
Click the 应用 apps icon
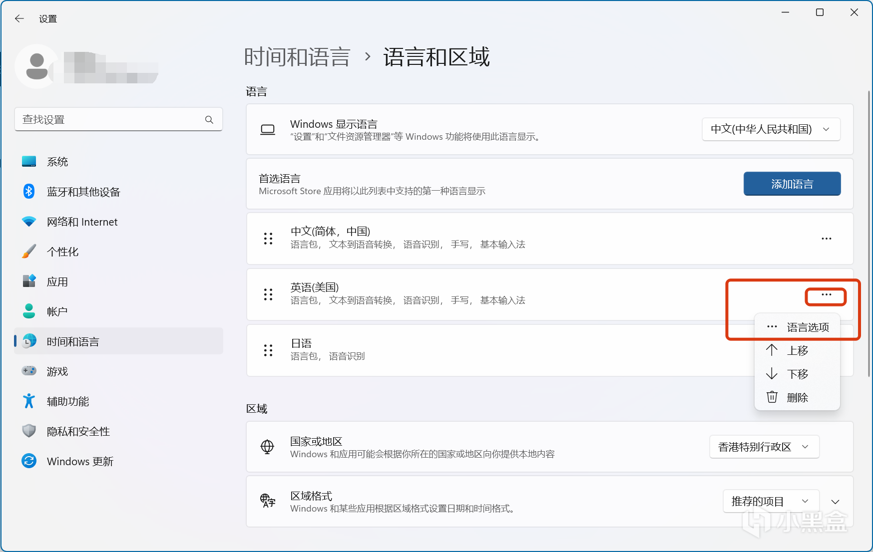pos(29,281)
